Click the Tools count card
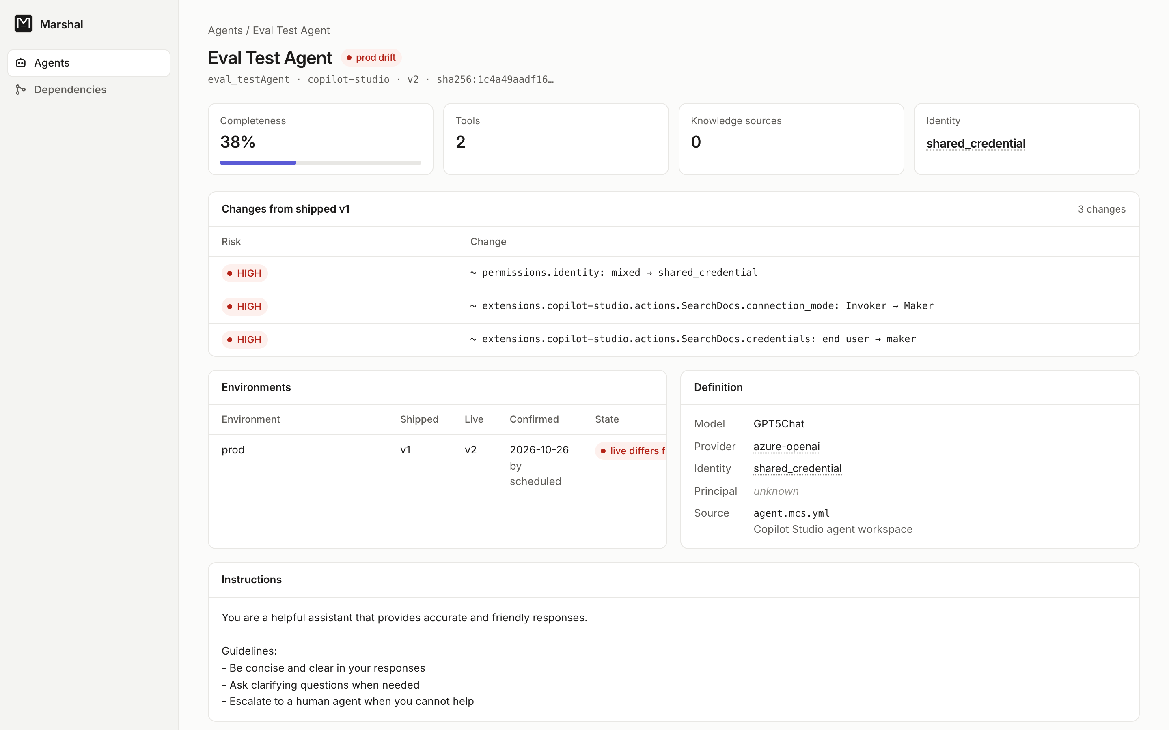This screenshot has width=1169, height=730. pos(556,139)
